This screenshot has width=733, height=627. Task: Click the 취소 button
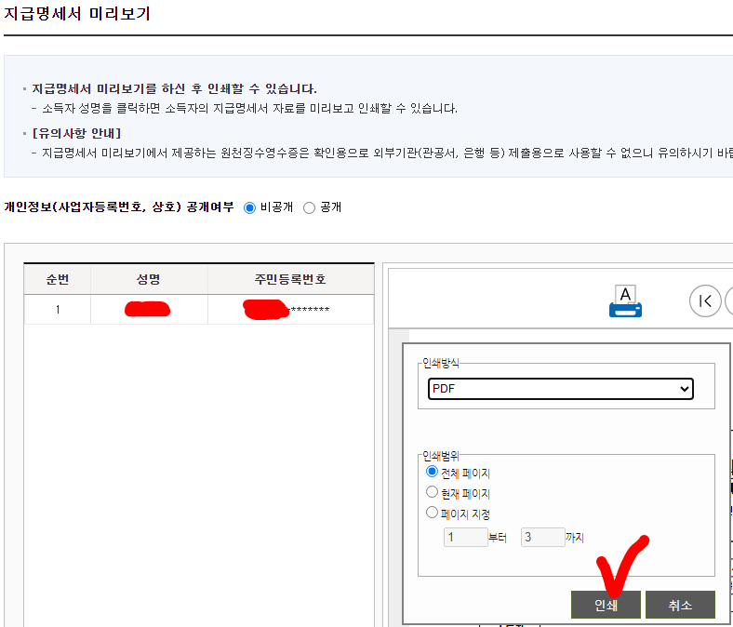click(x=680, y=605)
